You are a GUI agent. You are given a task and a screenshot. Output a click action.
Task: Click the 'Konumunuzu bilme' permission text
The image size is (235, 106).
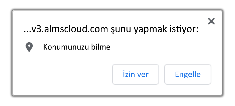coord(77,47)
